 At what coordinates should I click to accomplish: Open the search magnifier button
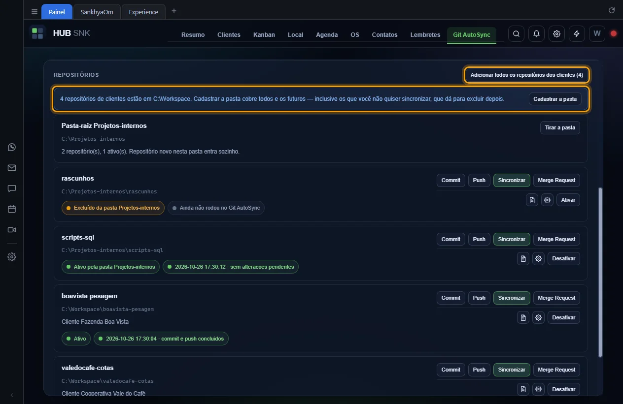coord(516,34)
